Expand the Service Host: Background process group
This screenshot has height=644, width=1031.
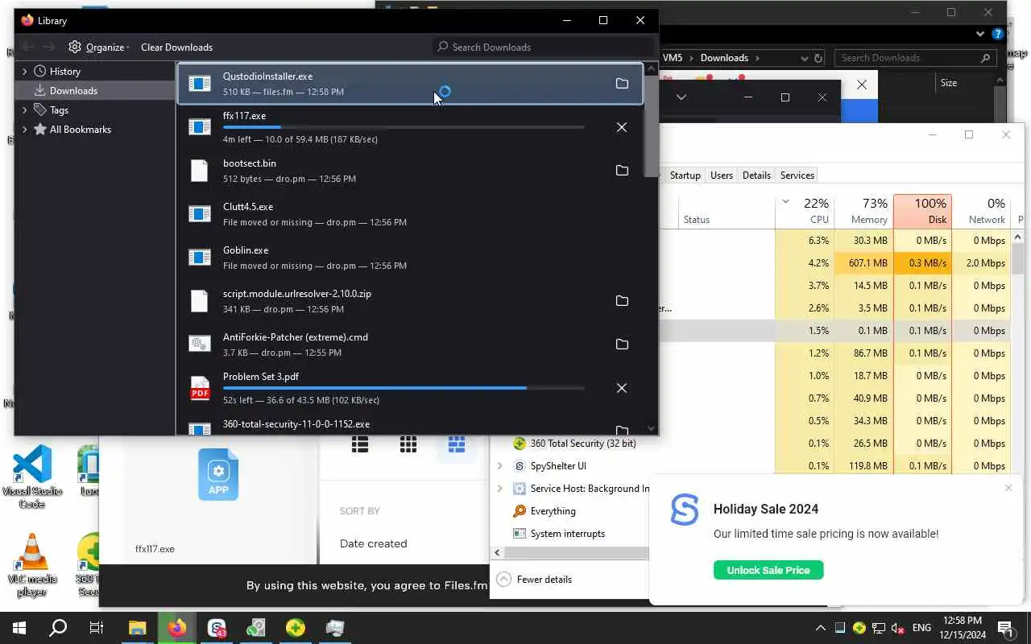(499, 488)
